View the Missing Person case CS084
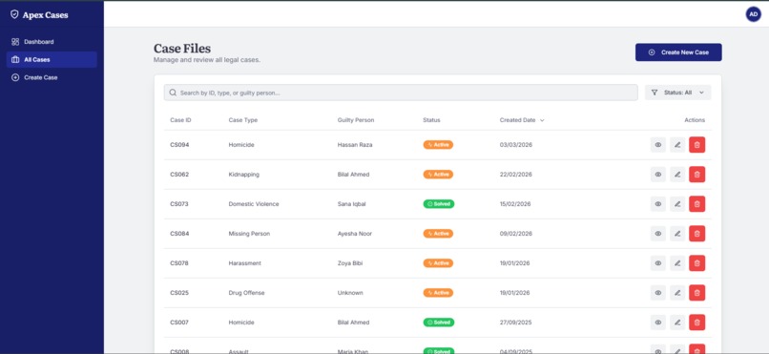The height and width of the screenshot is (354, 769). (x=658, y=234)
